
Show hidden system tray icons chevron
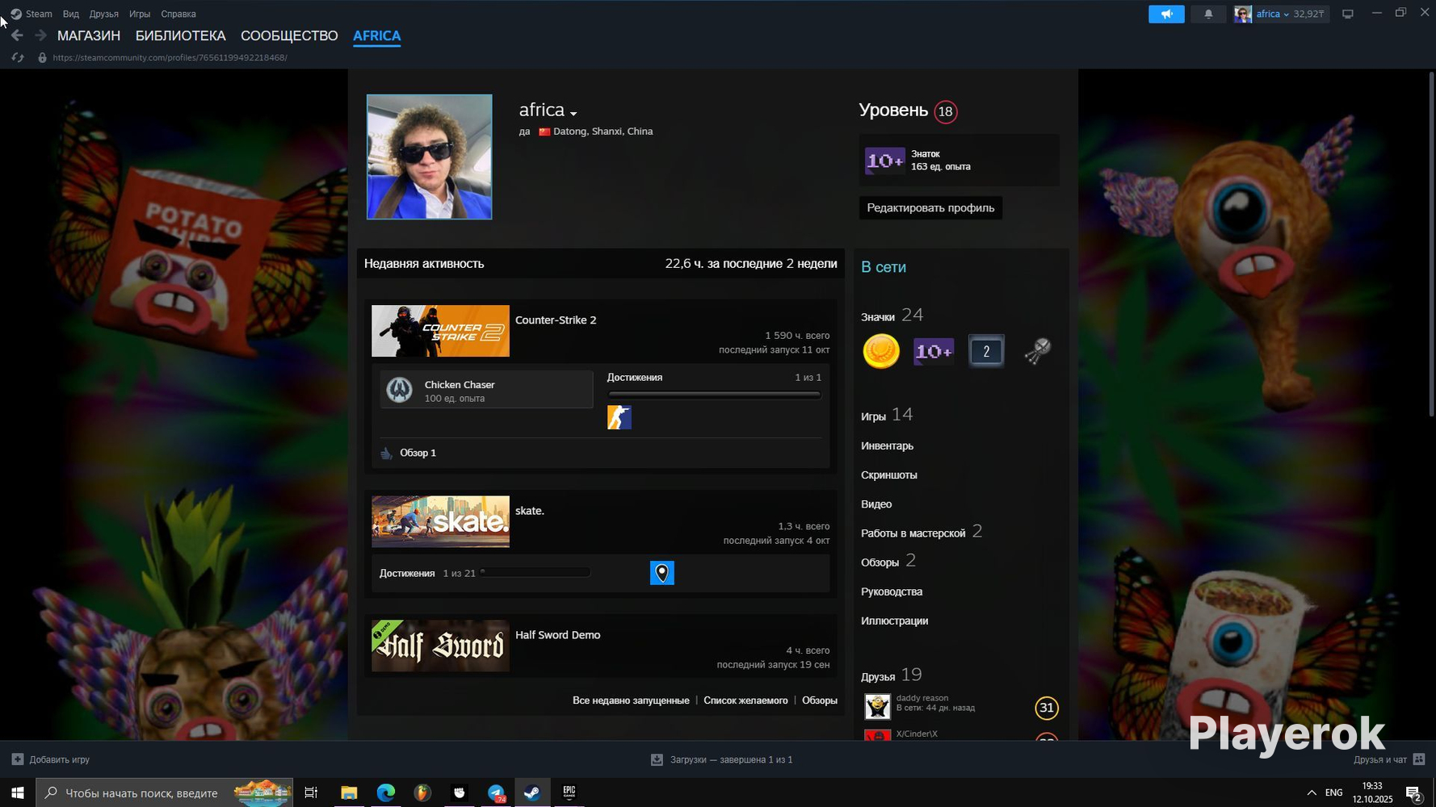tap(1312, 792)
